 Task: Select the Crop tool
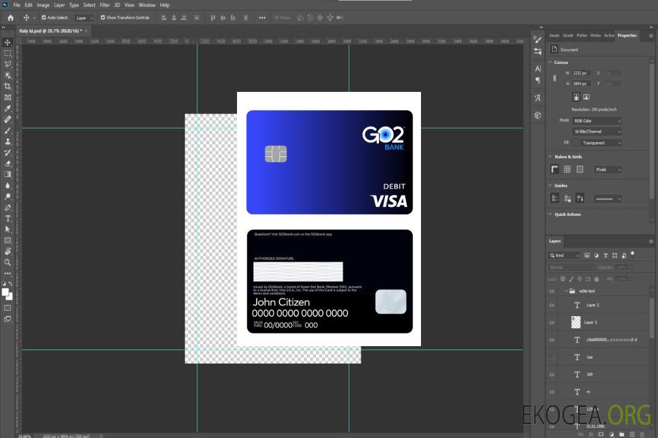click(x=7, y=86)
